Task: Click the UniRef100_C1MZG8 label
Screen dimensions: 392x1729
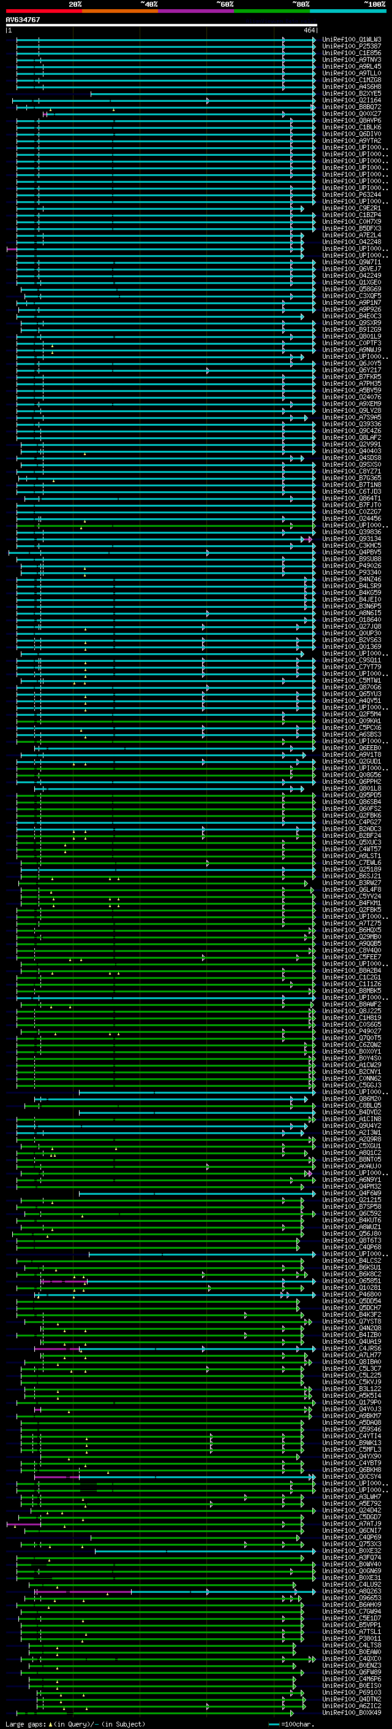Action: pos(351,80)
